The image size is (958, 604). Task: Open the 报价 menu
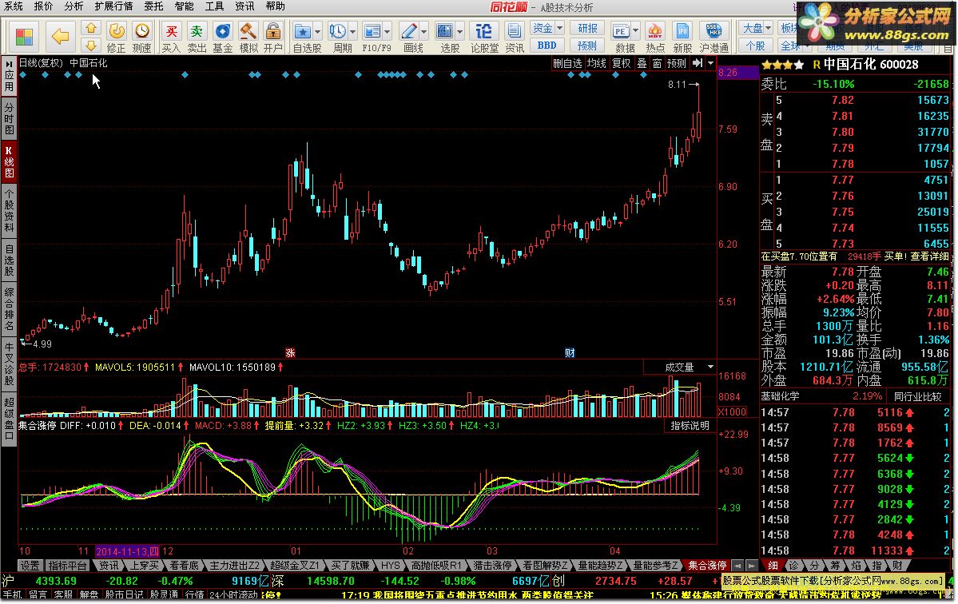43,6
